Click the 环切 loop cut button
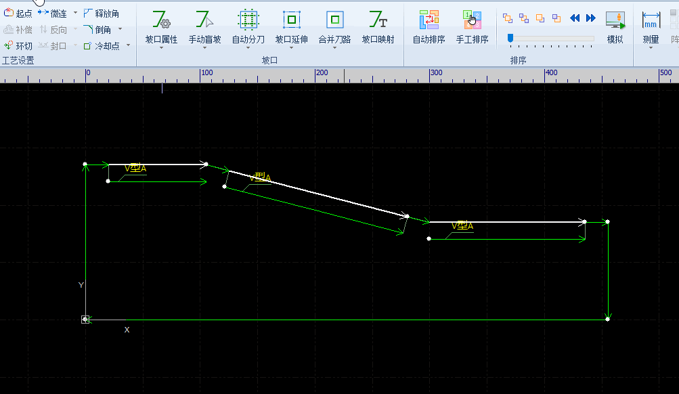 [x=18, y=46]
